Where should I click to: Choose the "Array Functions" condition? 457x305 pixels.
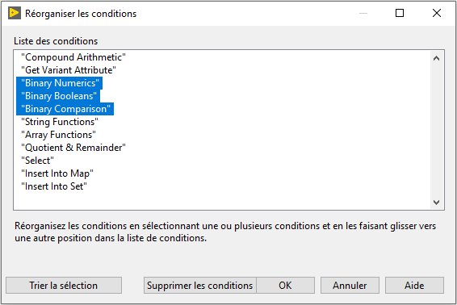coord(58,135)
